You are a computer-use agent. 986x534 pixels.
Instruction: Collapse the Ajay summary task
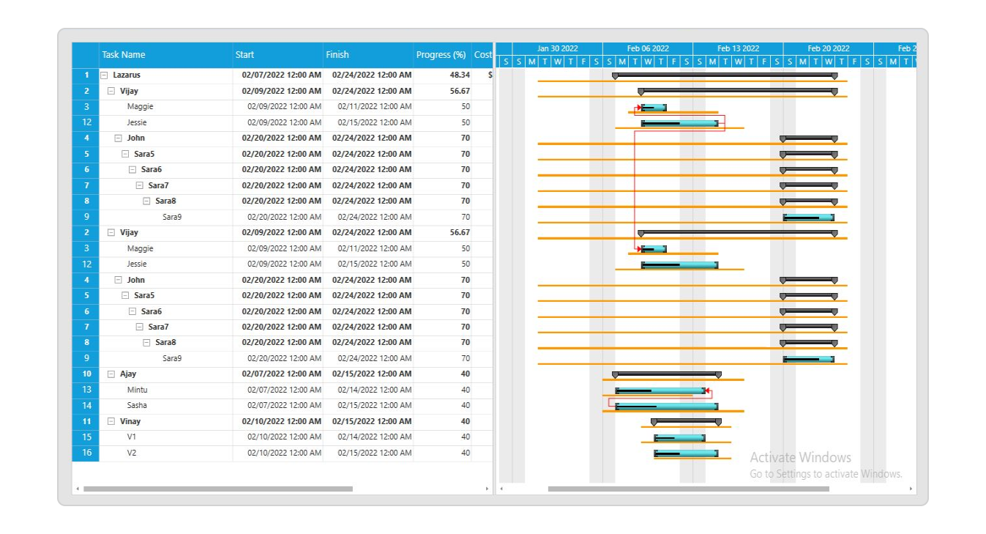(x=111, y=374)
